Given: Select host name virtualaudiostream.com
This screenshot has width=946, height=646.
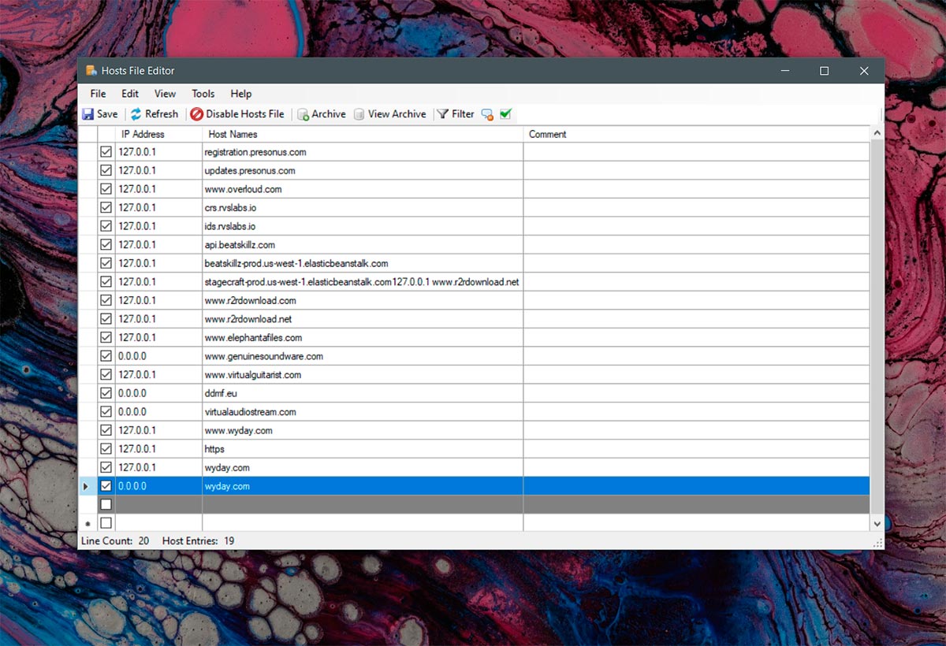Looking at the screenshot, I should [x=250, y=412].
